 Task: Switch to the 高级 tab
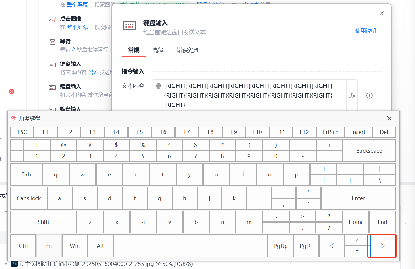coord(158,50)
